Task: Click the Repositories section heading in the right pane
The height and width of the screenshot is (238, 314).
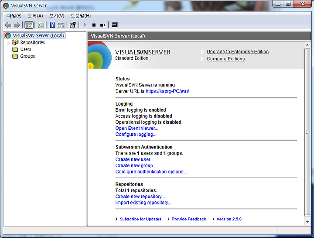Action: [129, 184]
